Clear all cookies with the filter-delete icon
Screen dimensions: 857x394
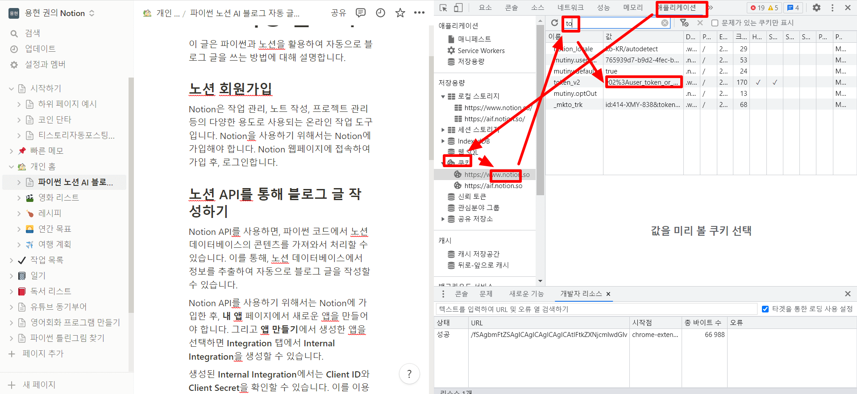point(684,23)
